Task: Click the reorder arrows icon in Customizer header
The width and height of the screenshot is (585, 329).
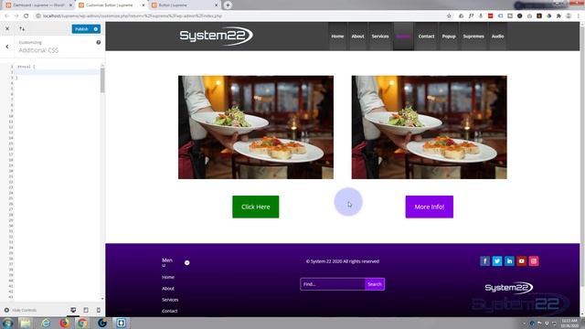Action: click(22, 28)
